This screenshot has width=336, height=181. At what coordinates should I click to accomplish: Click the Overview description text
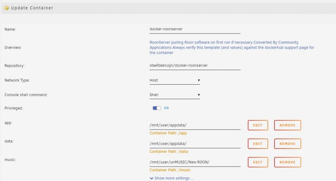coord(232,48)
